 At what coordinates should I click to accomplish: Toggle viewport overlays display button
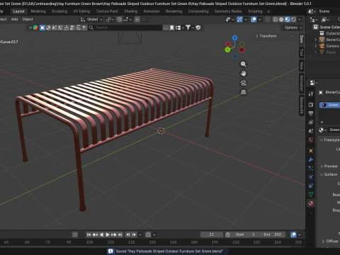click(254, 20)
